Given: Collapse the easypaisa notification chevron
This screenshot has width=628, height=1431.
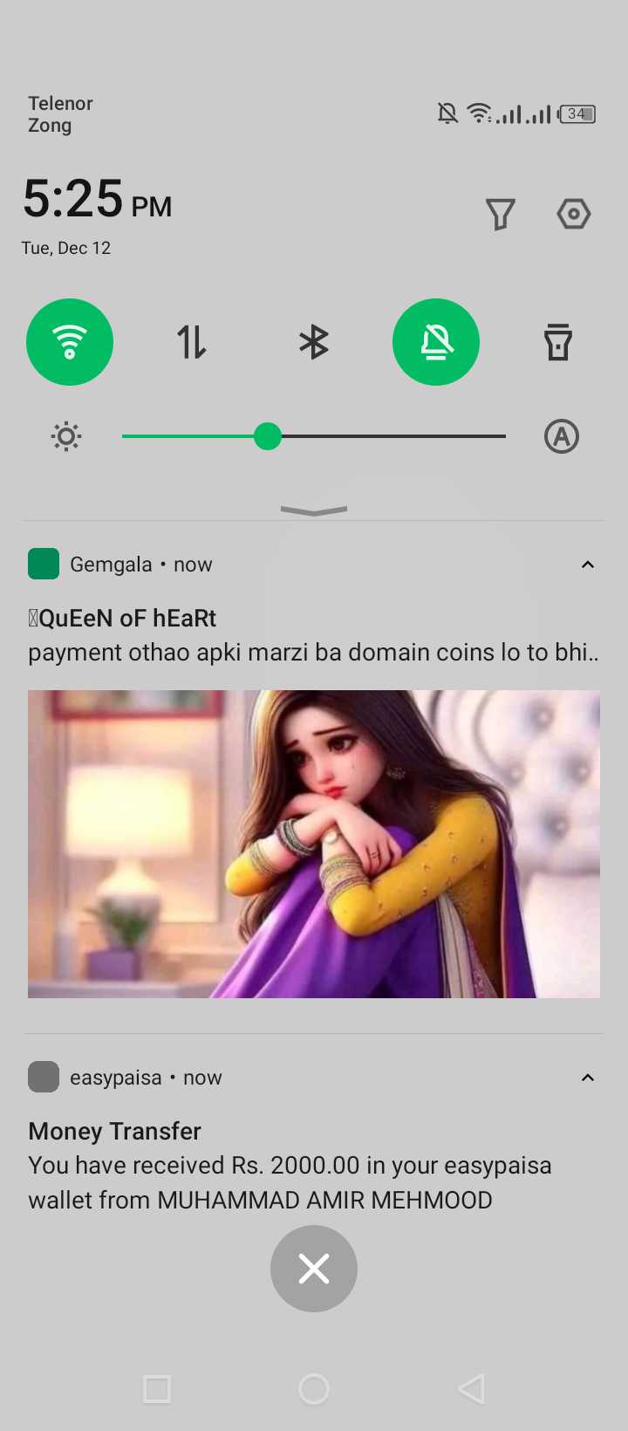Looking at the screenshot, I should click(x=588, y=1078).
